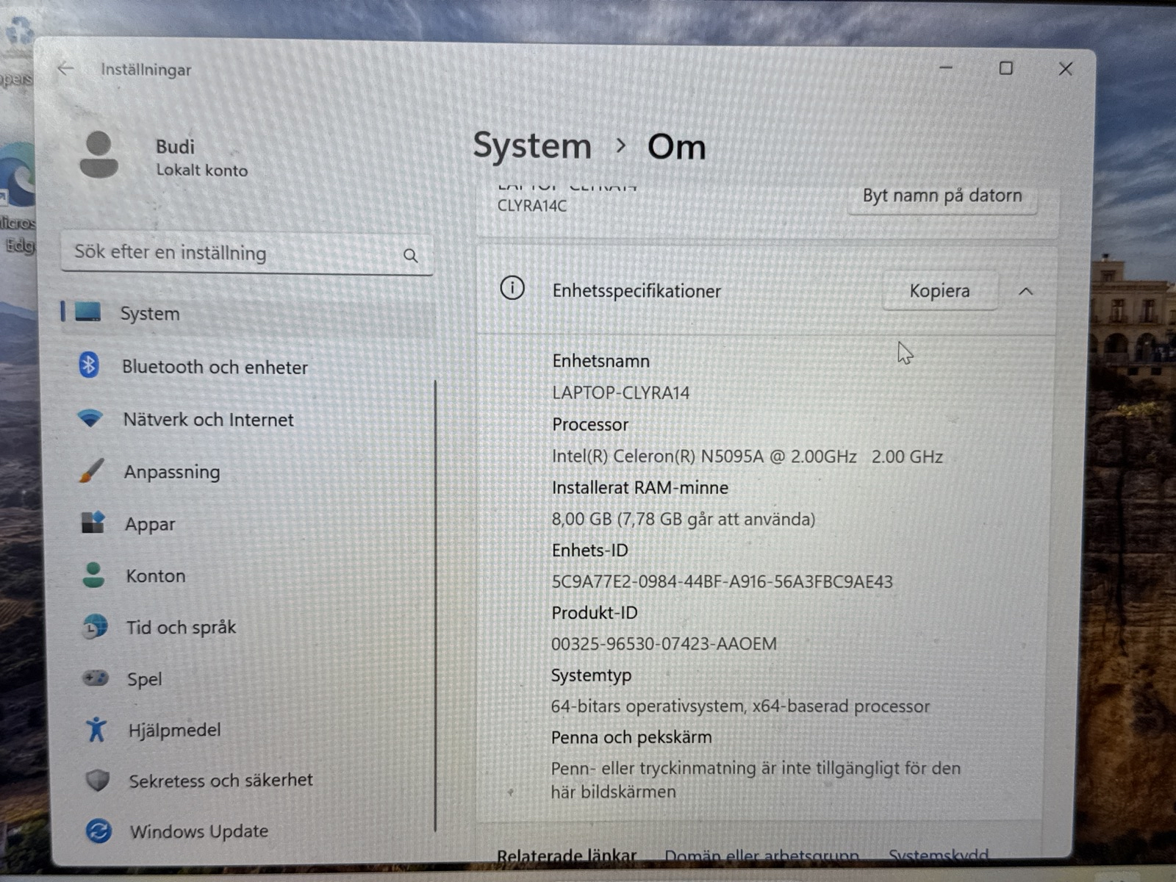Click the Kopiera button
This screenshot has width=1176, height=882.
(939, 291)
